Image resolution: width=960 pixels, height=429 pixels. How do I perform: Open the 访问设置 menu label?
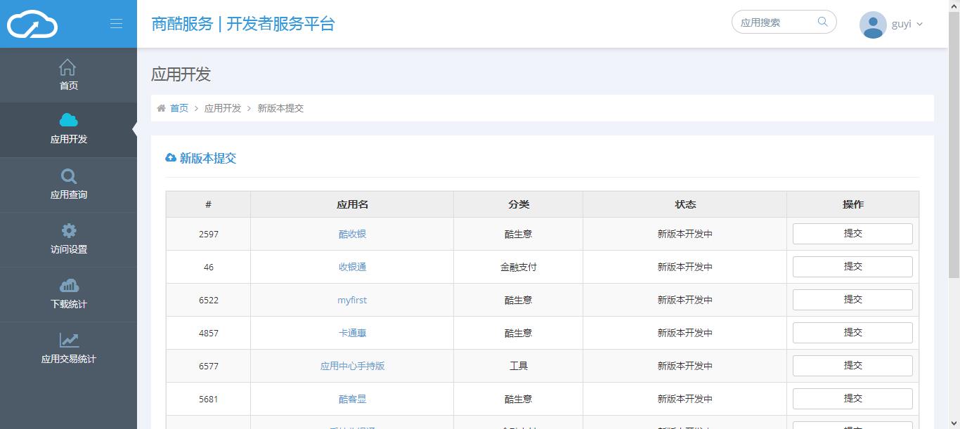(69, 249)
